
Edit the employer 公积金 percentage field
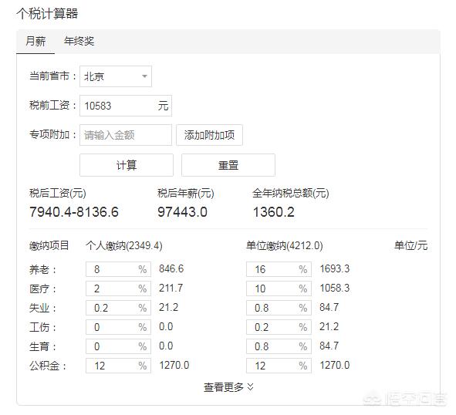279,366
